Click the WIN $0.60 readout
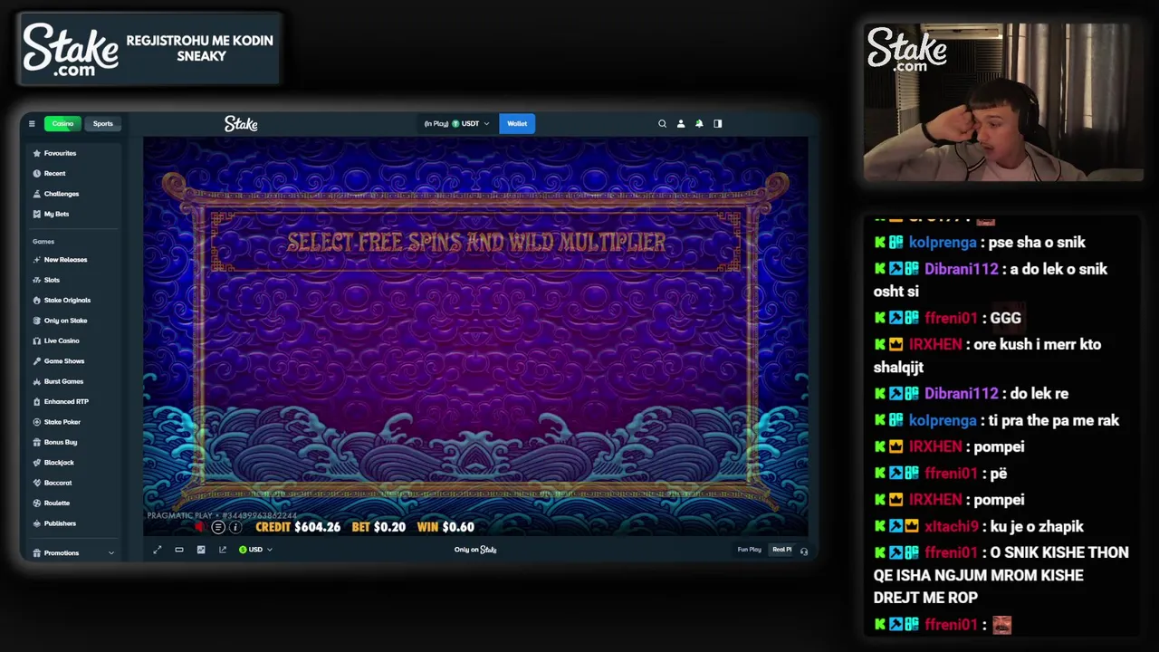This screenshot has width=1159, height=652. click(x=445, y=527)
